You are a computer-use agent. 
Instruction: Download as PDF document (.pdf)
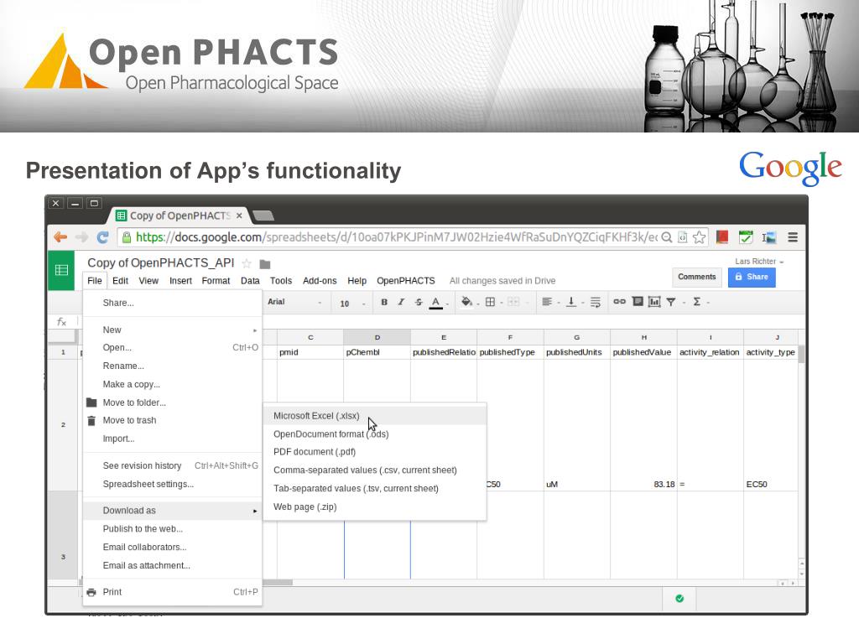point(375,452)
